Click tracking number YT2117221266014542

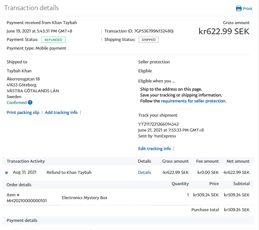point(158,124)
